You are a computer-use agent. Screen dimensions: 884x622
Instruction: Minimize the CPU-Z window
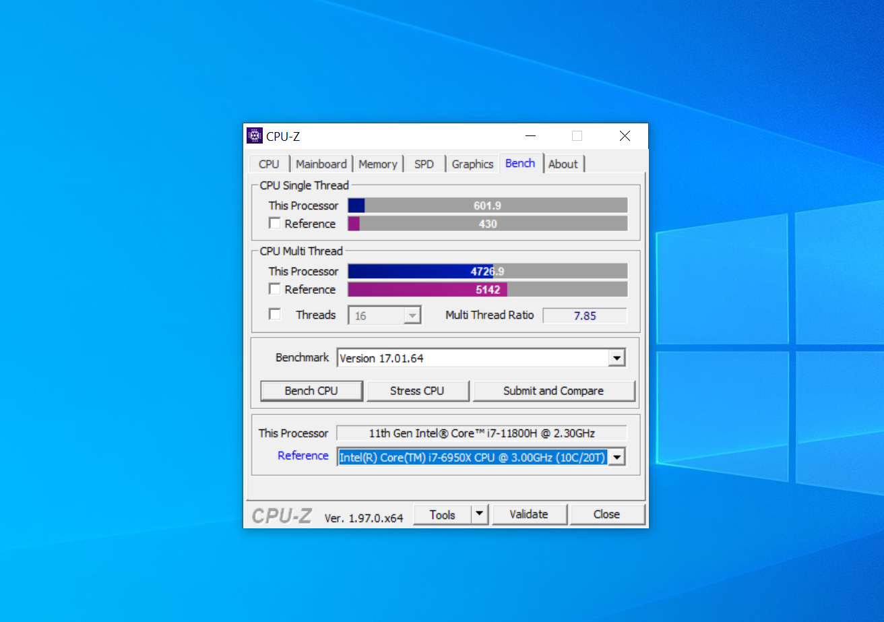[531, 136]
